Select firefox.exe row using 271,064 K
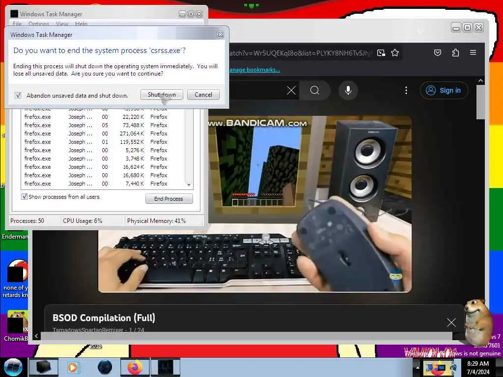This screenshot has width=503, height=377. point(103,134)
